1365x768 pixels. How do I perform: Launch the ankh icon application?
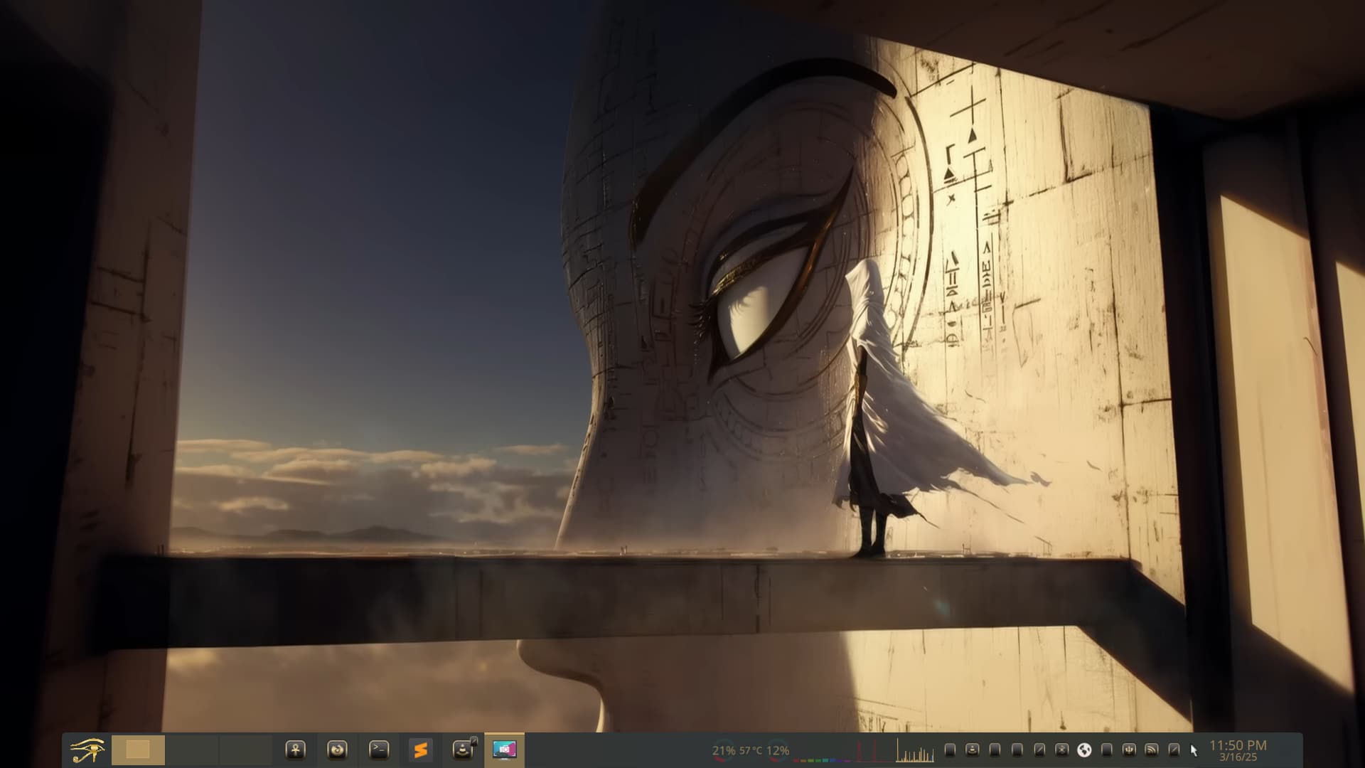click(295, 750)
